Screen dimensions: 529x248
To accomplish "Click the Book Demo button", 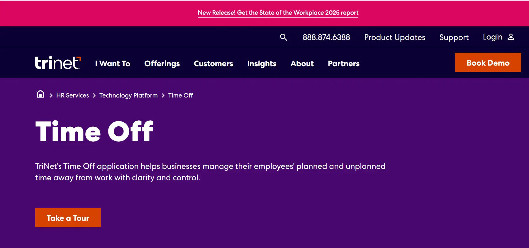I will click(x=488, y=62).
